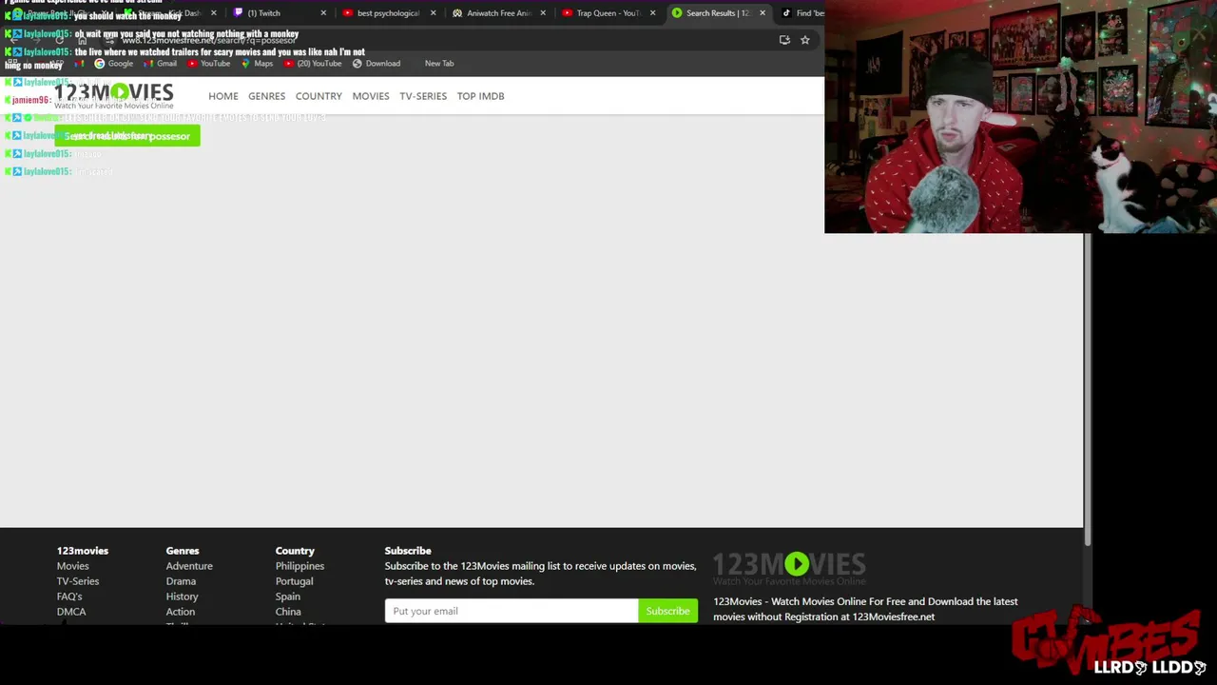Open HOME in the site navigation
The image size is (1217, 685).
[223, 96]
